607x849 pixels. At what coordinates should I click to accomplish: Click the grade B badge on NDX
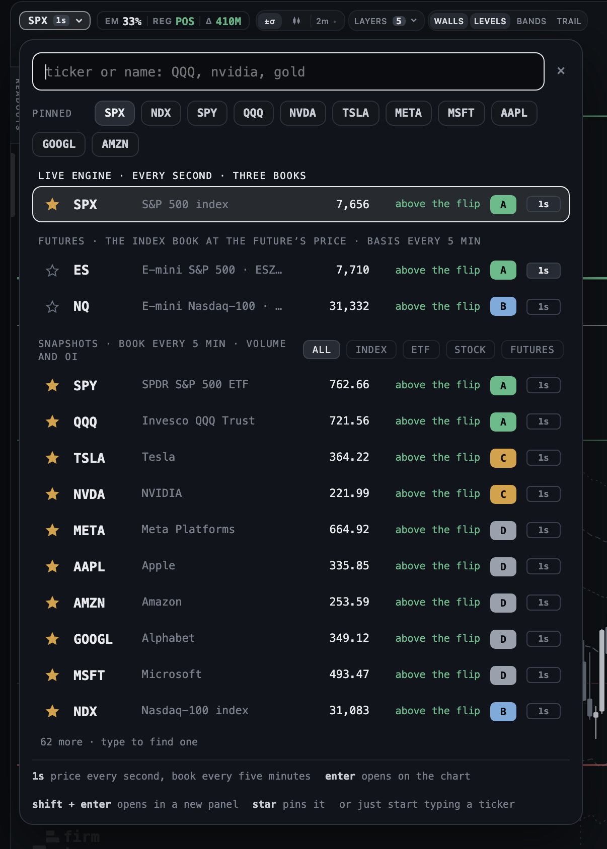click(503, 712)
